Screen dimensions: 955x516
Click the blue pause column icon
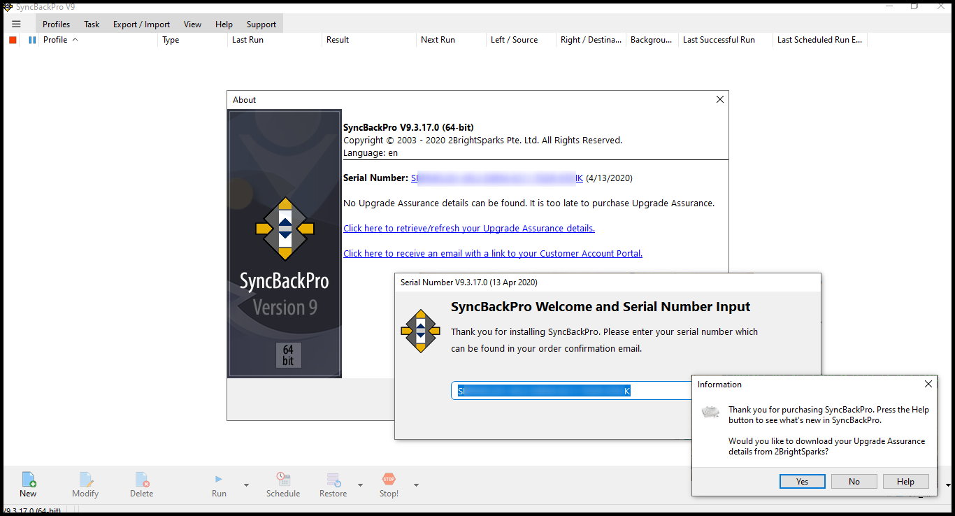(32, 40)
